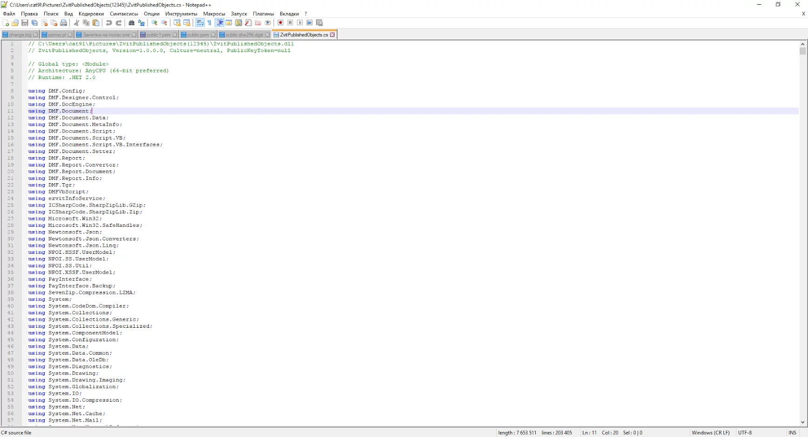This screenshot has width=808, height=437.
Task: Open the Плагины menu
Action: pyautogui.click(x=263, y=14)
